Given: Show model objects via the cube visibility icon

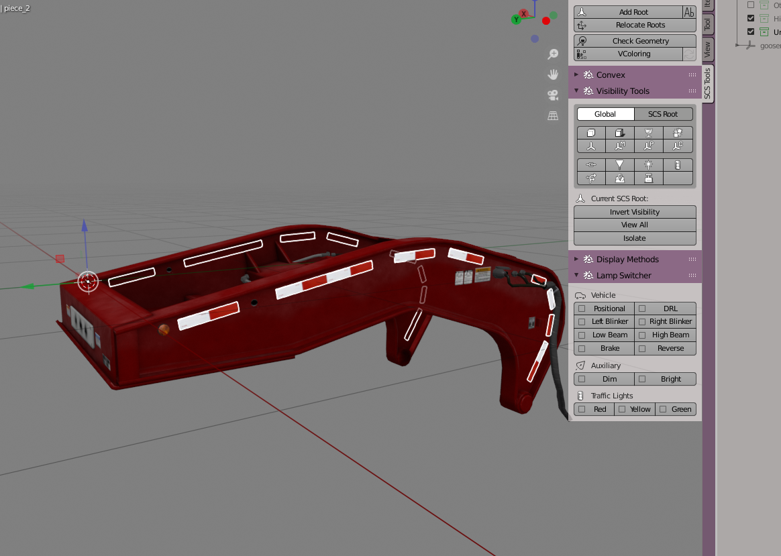Looking at the screenshot, I should coord(590,133).
